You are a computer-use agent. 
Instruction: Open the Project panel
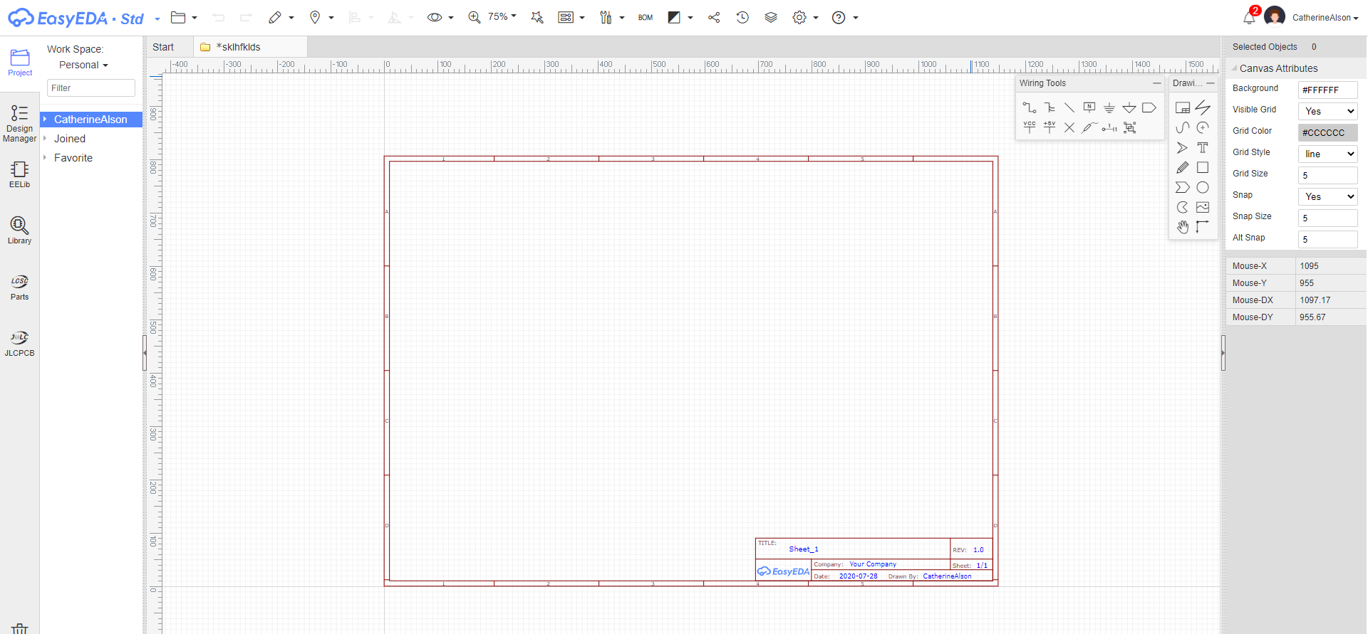click(x=20, y=63)
